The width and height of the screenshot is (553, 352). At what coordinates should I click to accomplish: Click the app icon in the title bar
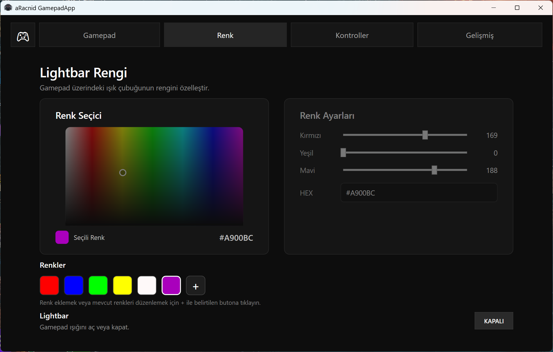tap(8, 8)
